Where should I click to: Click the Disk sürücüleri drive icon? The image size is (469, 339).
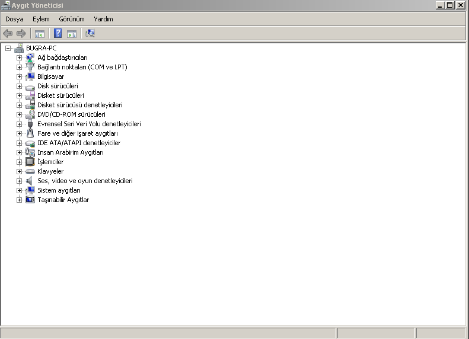click(30, 87)
